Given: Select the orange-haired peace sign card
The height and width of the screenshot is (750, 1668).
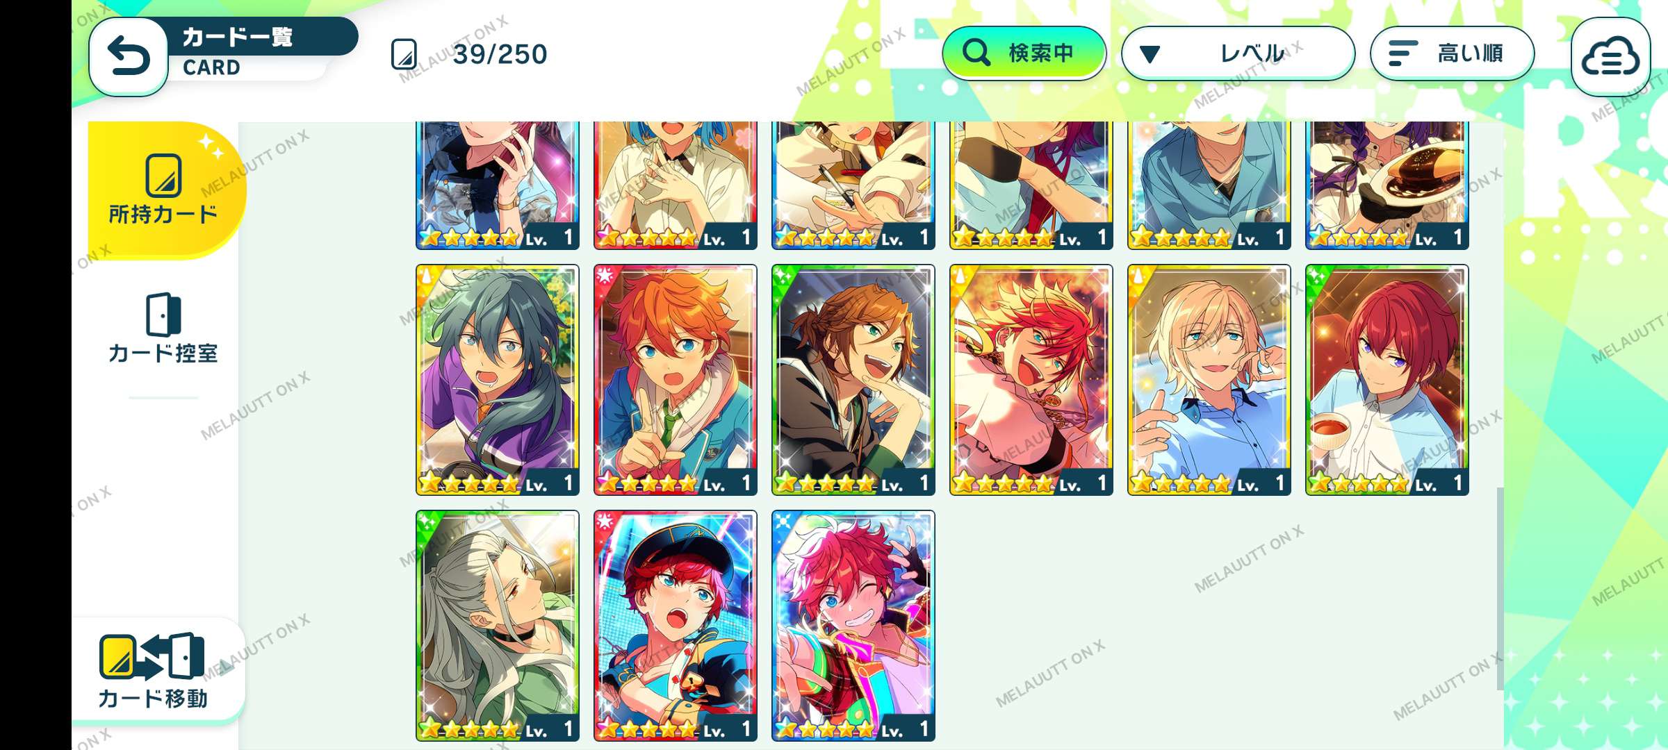Looking at the screenshot, I should click(x=676, y=380).
